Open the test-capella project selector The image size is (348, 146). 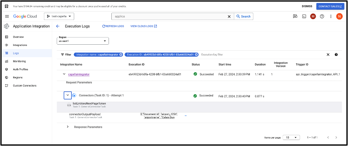[59, 16]
